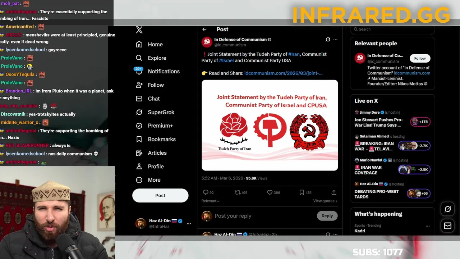Click Discovatnik username in chat
Viewport: 460px width, 259px height.
point(13,114)
